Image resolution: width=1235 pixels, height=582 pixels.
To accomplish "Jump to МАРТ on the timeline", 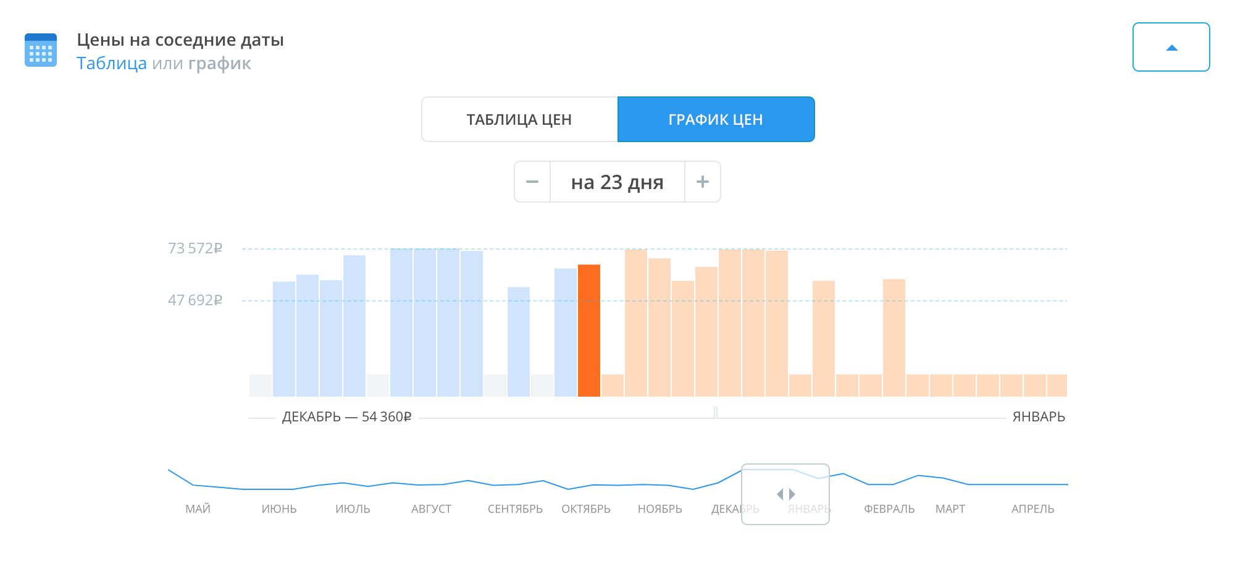I will (950, 509).
